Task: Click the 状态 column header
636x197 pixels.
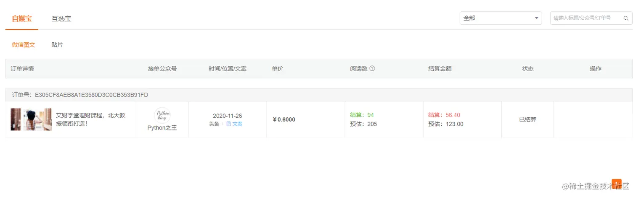Action: coord(528,68)
